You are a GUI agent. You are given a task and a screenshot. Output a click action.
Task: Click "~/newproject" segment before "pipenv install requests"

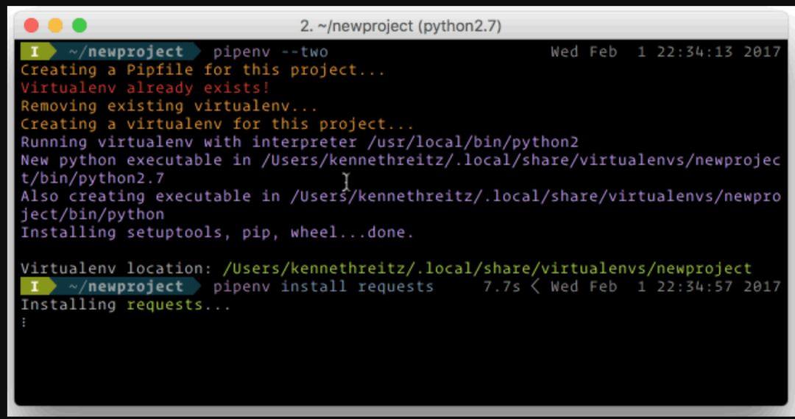(x=127, y=286)
